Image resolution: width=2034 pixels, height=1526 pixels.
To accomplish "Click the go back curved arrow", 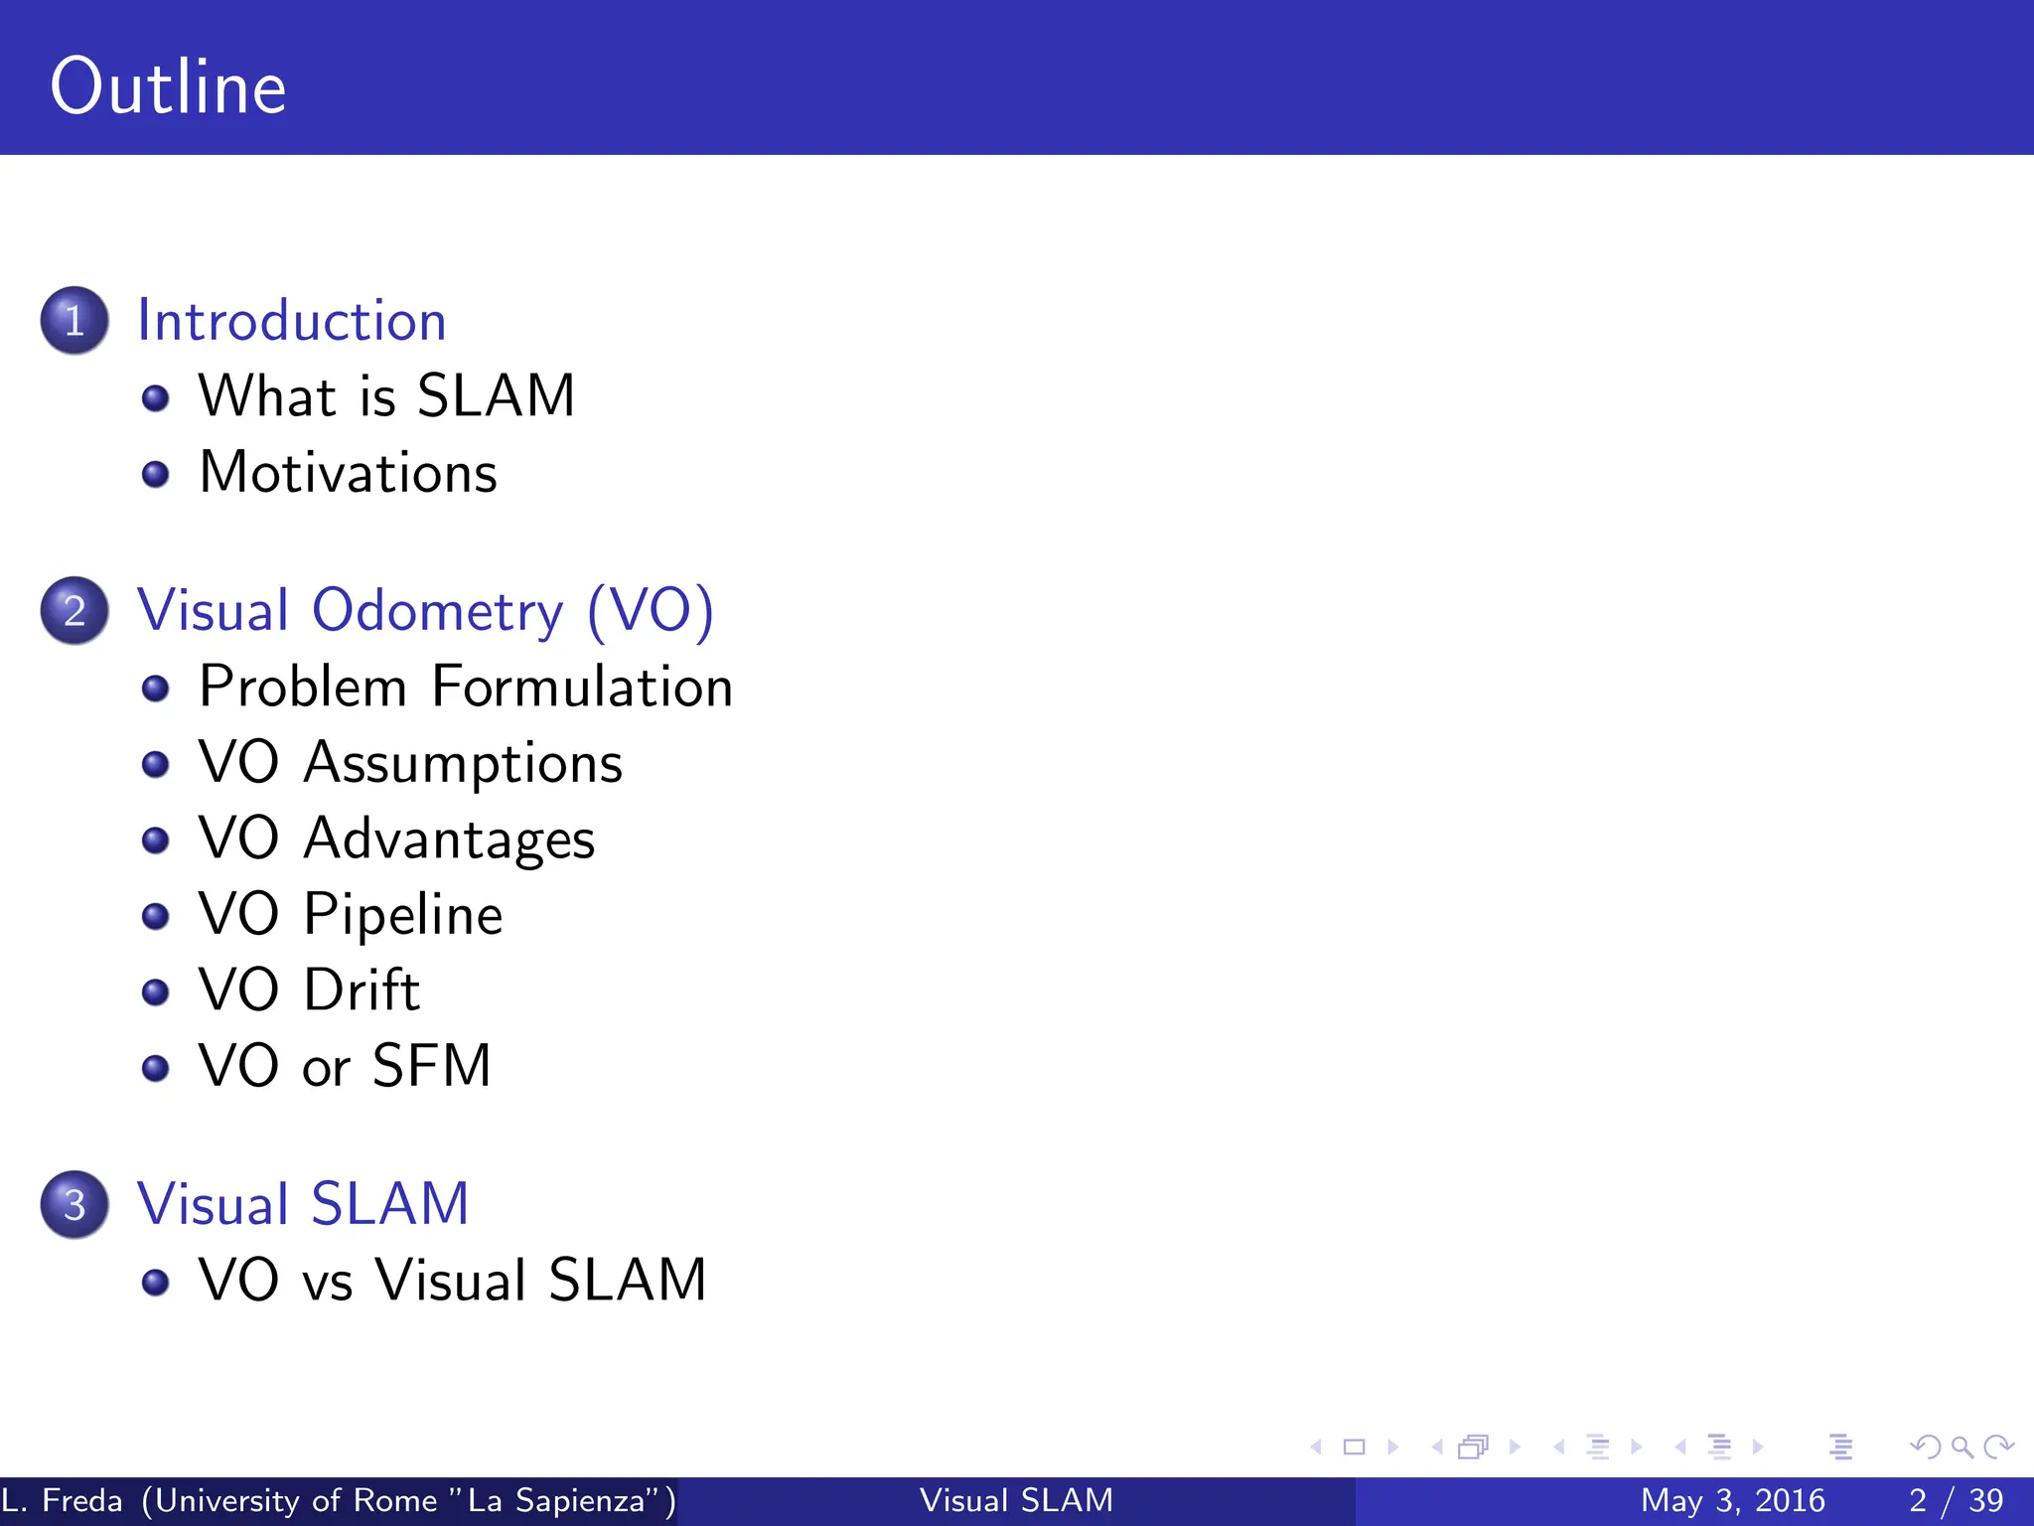I will click(1926, 1448).
